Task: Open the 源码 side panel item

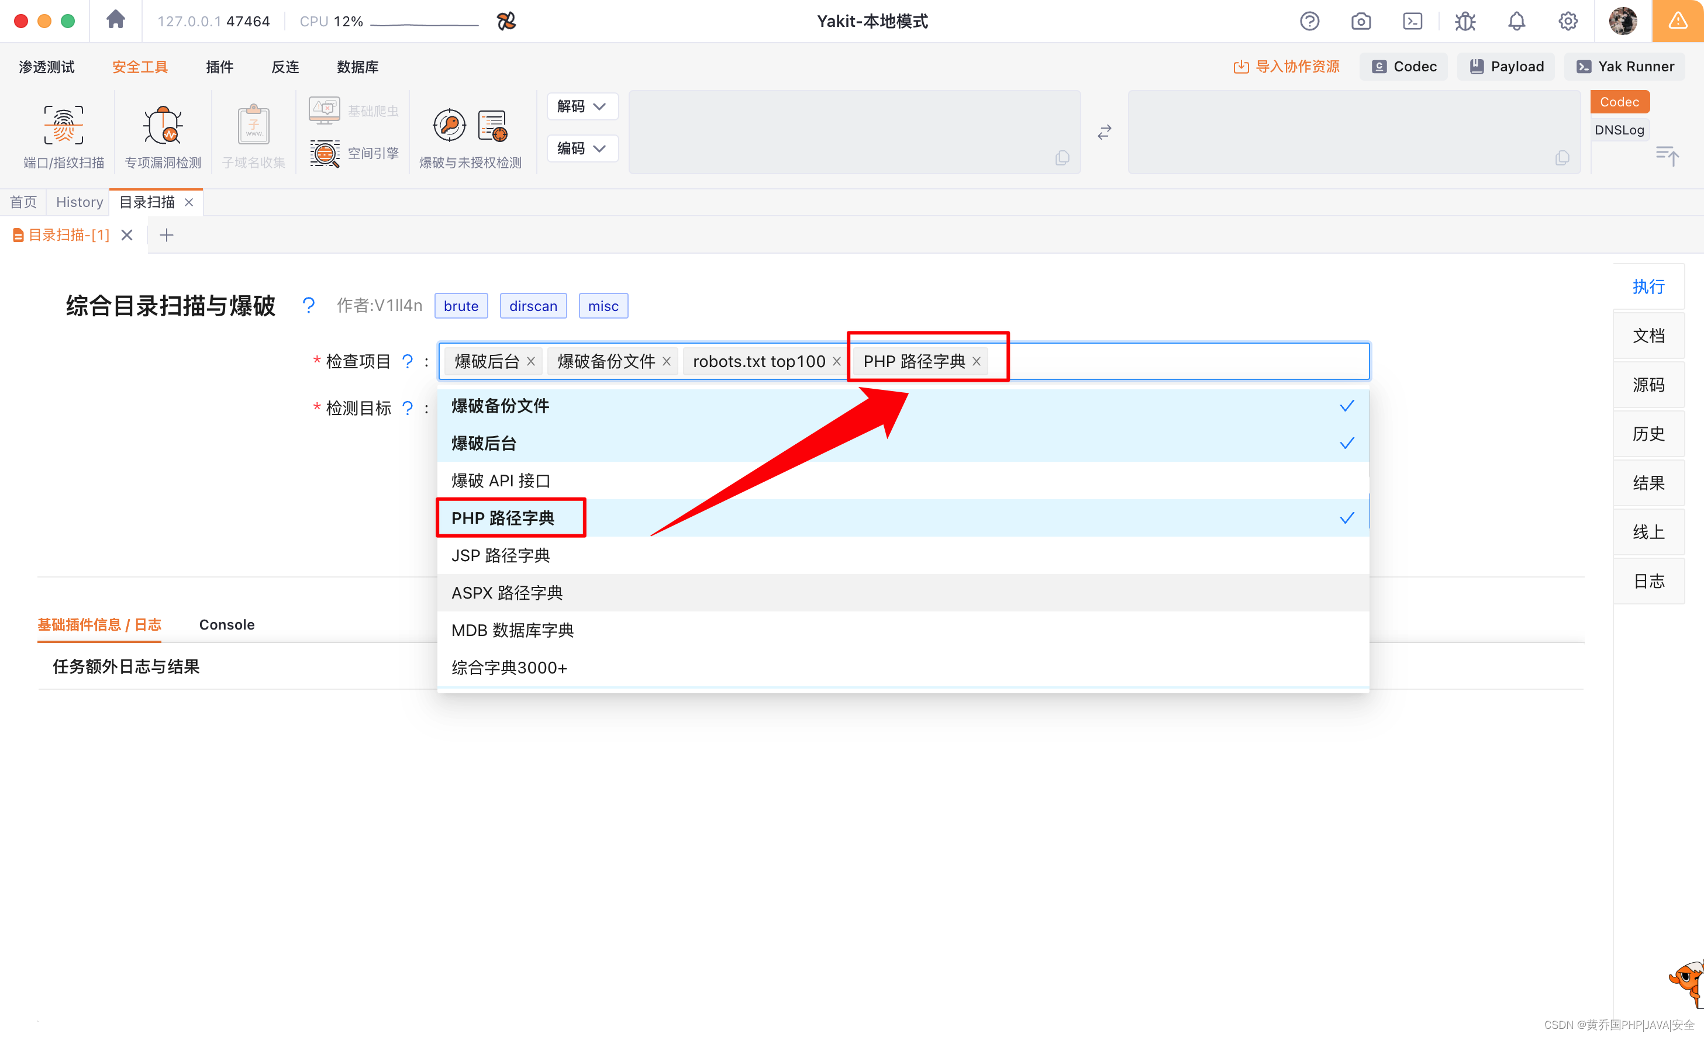Action: (x=1648, y=385)
